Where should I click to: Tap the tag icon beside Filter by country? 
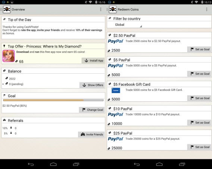[x=110, y=18]
